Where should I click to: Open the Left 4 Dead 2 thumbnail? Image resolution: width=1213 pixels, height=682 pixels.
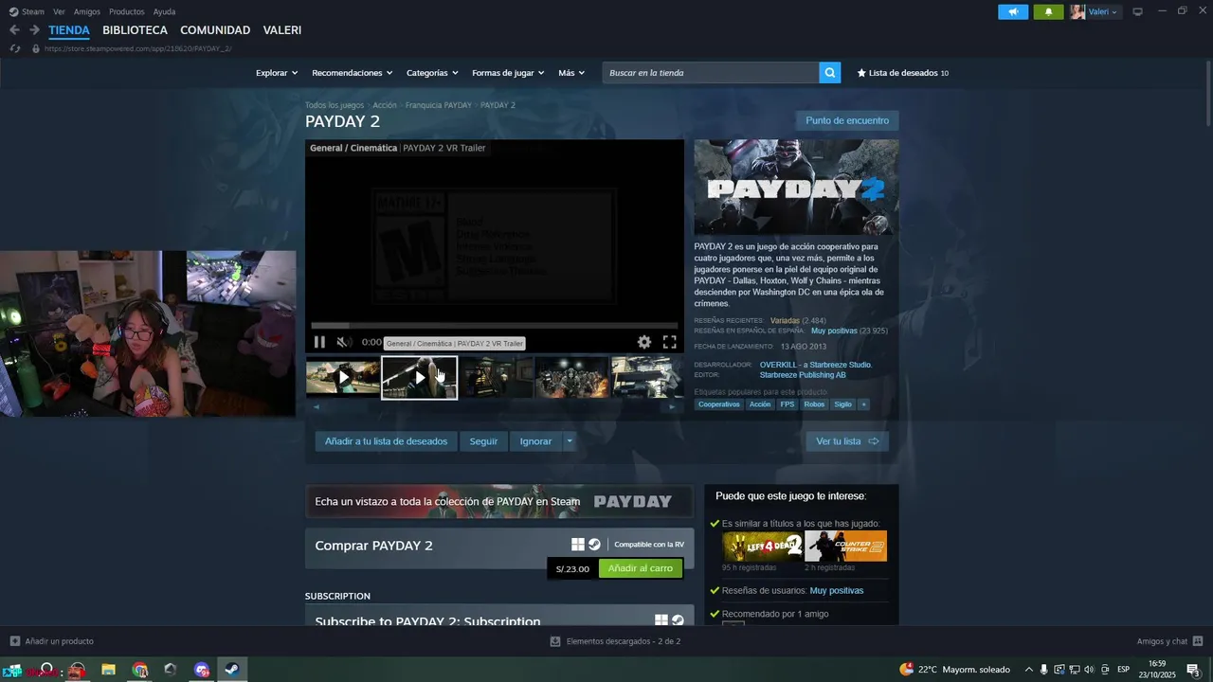[763, 547]
